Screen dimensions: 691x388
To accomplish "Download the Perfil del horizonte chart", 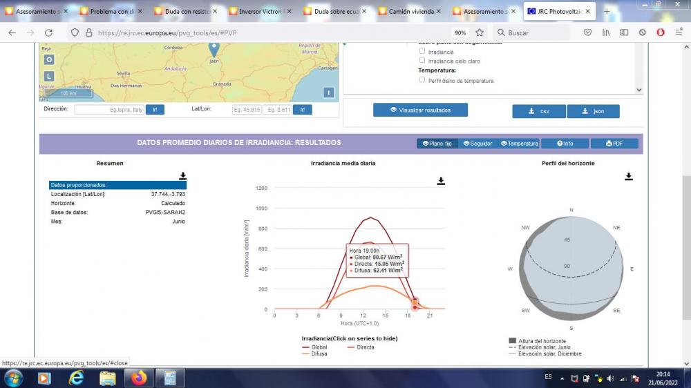I will tap(628, 177).
